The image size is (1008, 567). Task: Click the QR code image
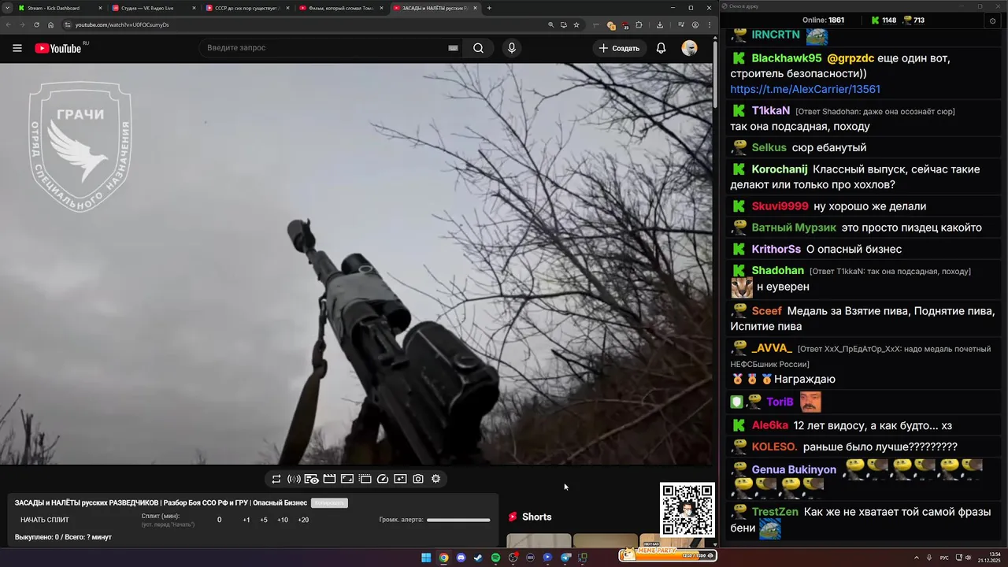pyautogui.click(x=687, y=510)
